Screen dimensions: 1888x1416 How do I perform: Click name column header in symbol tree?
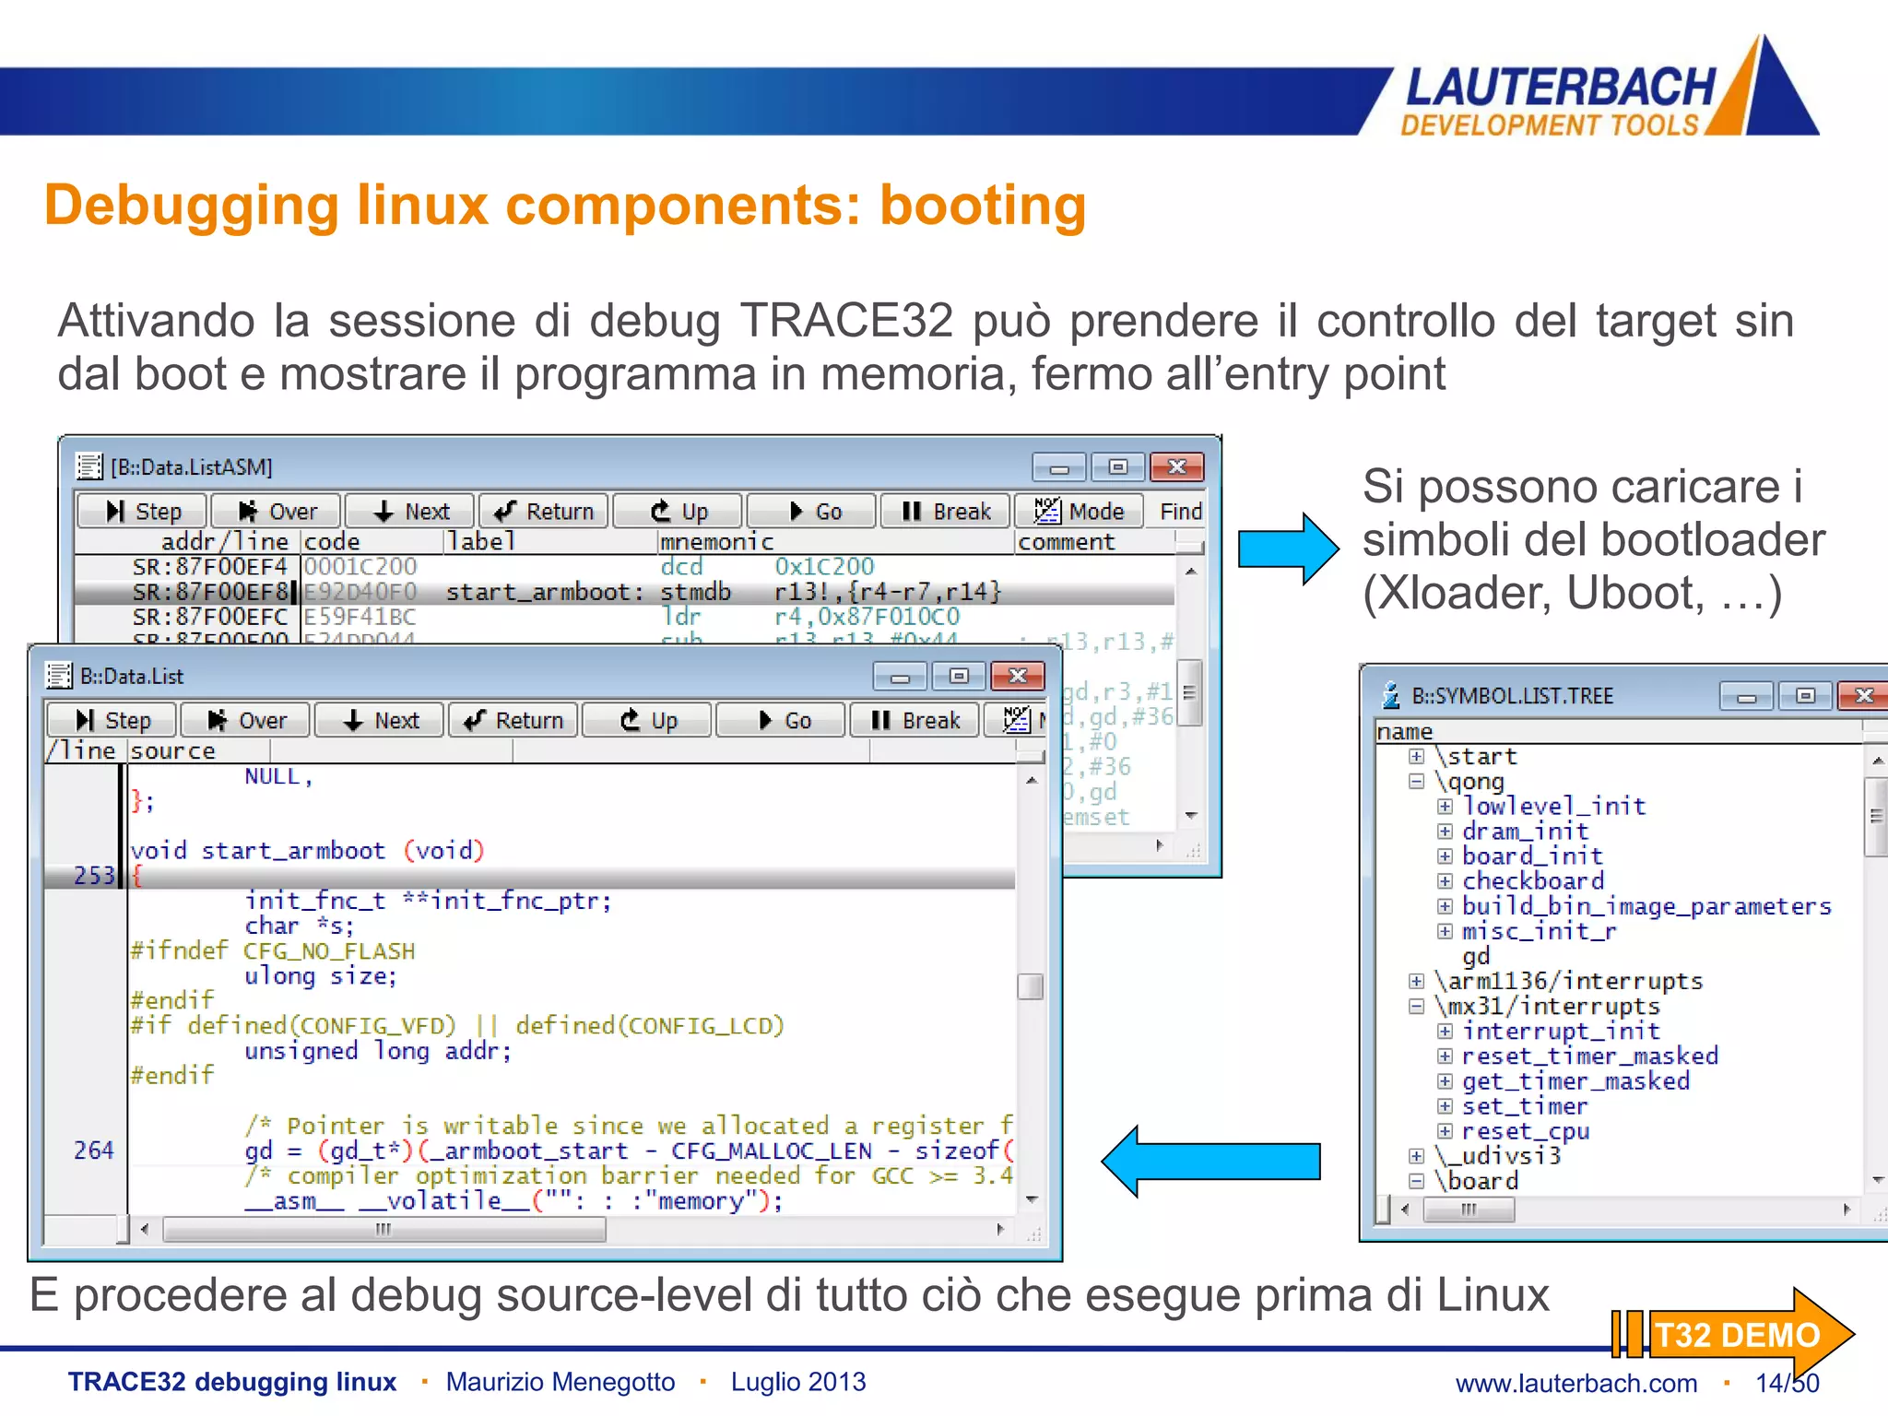[x=1618, y=732]
